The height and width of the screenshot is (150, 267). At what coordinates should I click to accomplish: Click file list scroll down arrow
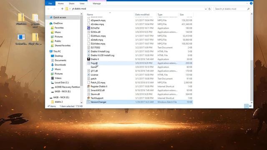tap(252, 102)
